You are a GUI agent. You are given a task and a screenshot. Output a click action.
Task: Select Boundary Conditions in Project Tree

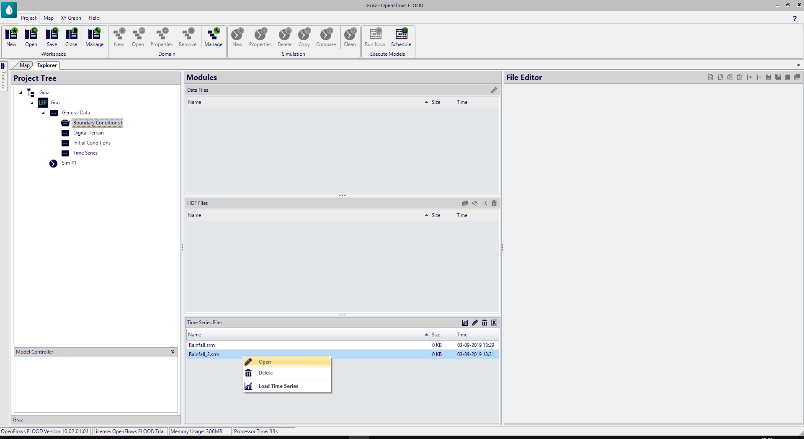click(x=96, y=123)
